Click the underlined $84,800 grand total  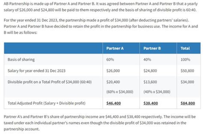pos(188,103)
